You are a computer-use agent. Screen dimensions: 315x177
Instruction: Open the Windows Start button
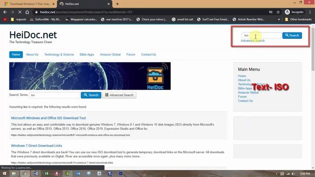click(4, 174)
